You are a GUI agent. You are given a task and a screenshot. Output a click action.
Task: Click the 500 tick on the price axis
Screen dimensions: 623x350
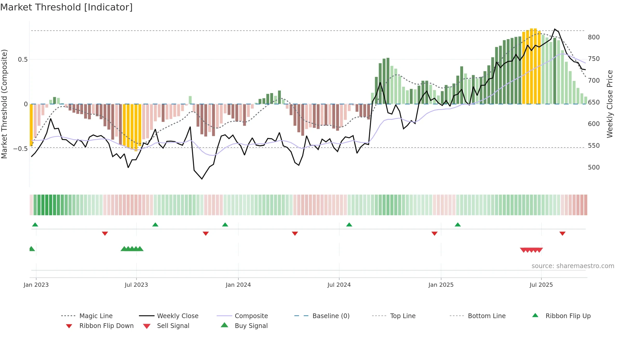[x=594, y=167]
